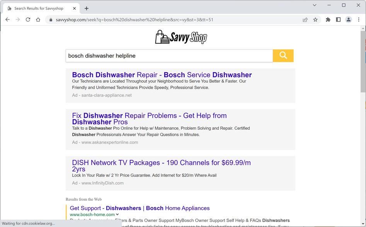Open Chrome's three-dot menu
The height and width of the screenshot is (227, 366).
coord(359,20)
